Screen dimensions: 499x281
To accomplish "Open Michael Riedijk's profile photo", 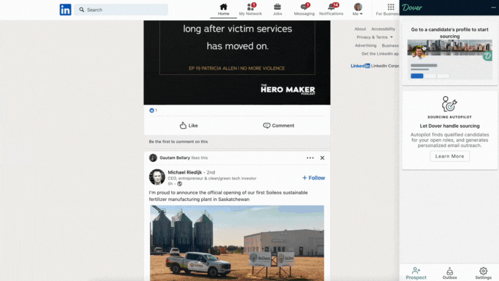I will tap(157, 177).
